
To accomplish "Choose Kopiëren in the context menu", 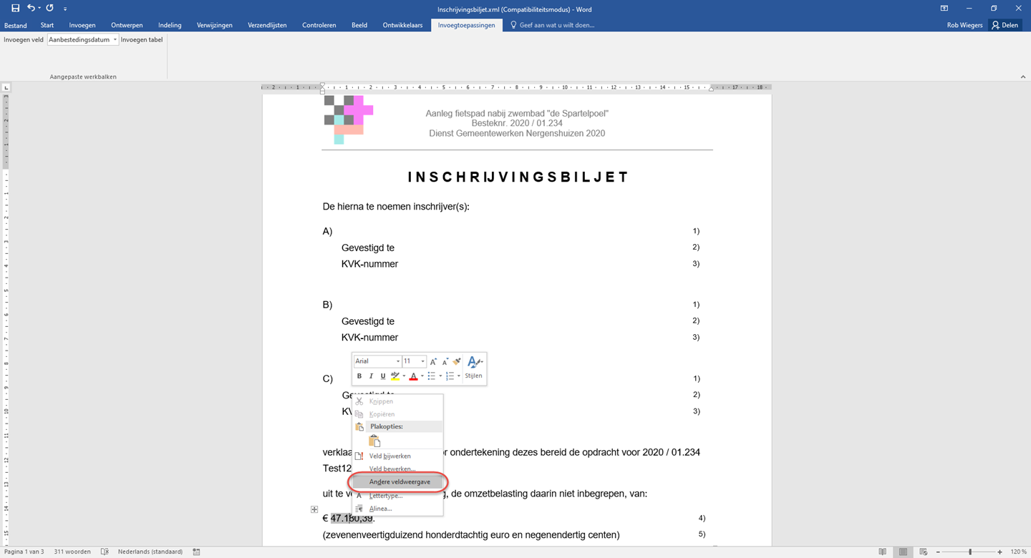I will pyautogui.click(x=397, y=414).
